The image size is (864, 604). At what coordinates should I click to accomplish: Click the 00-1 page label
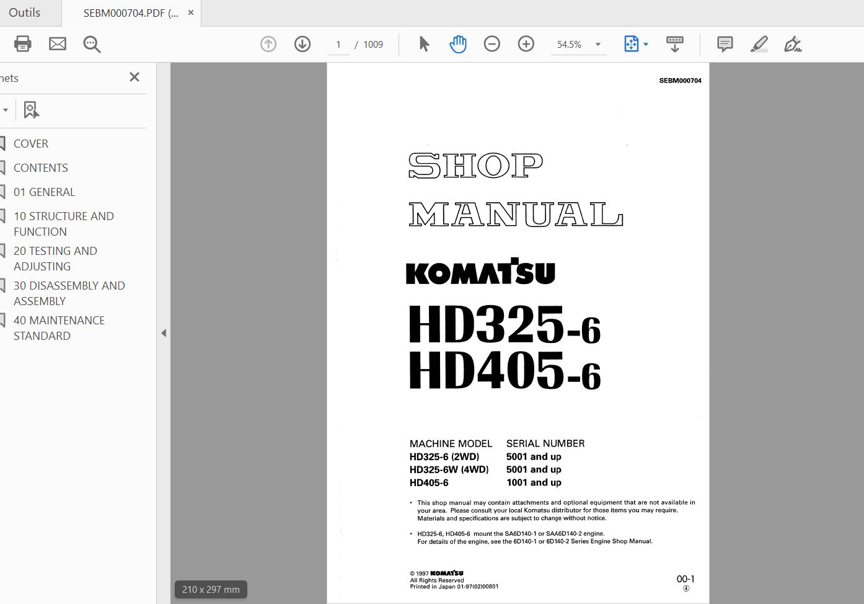685,579
